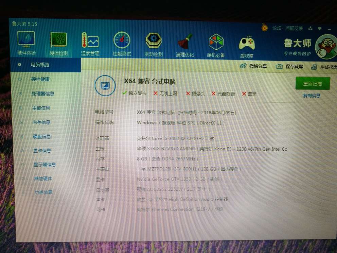The height and width of the screenshot is (253, 337).
Task: Click 蓝牙 status label
Action: 252,94
